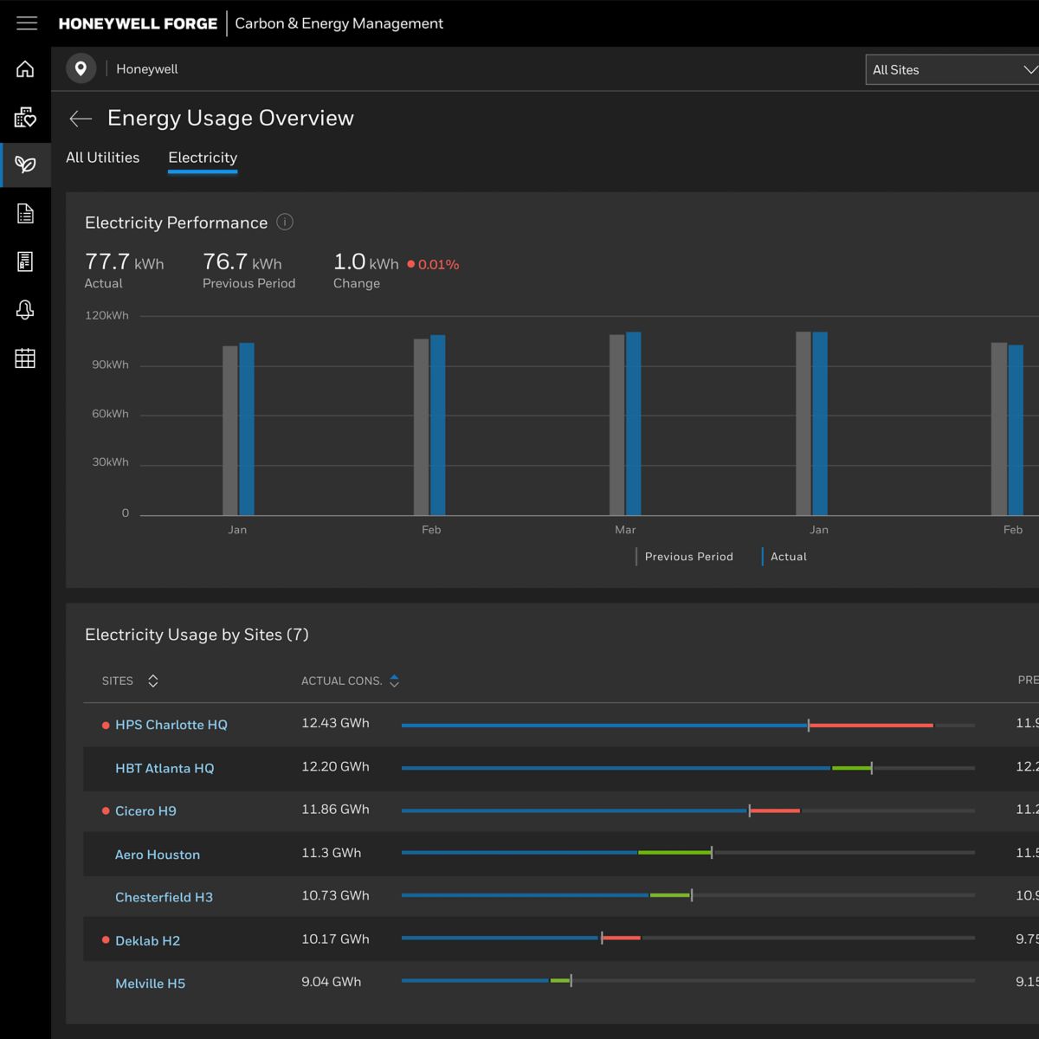
Task: Open Aero Houston site
Action: [x=158, y=855]
